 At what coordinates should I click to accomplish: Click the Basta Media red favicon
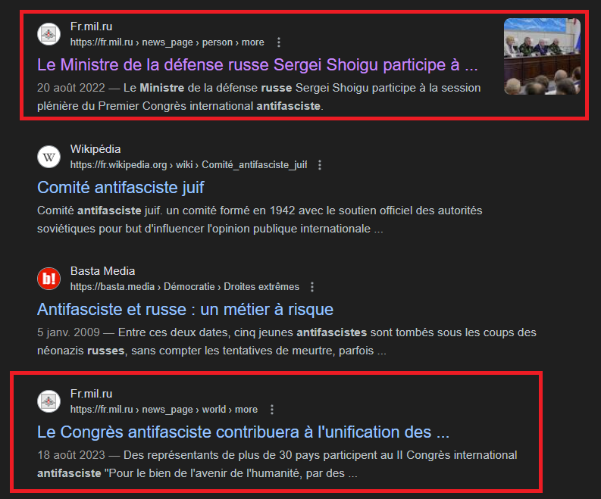click(49, 279)
